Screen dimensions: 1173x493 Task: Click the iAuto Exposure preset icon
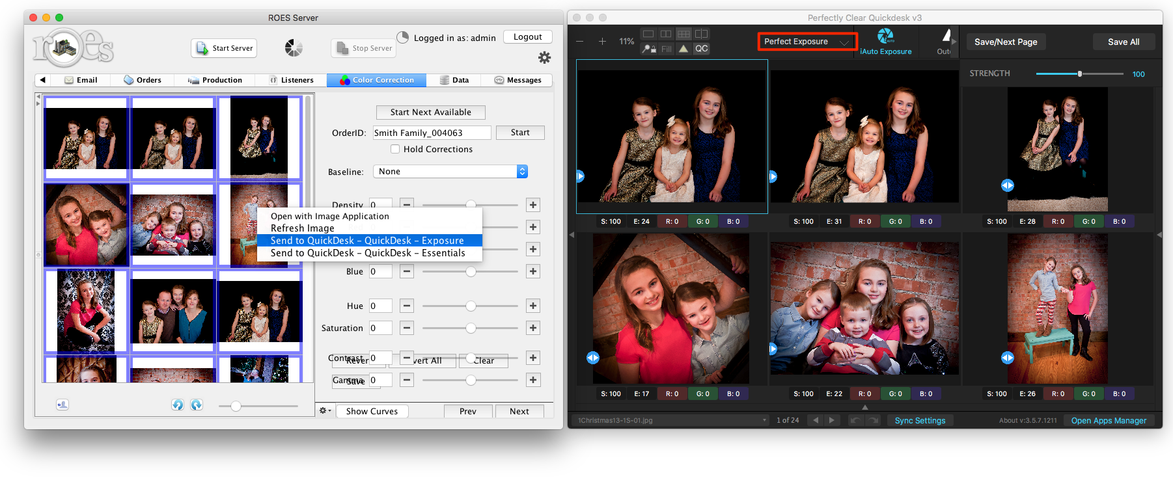pyautogui.click(x=885, y=36)
